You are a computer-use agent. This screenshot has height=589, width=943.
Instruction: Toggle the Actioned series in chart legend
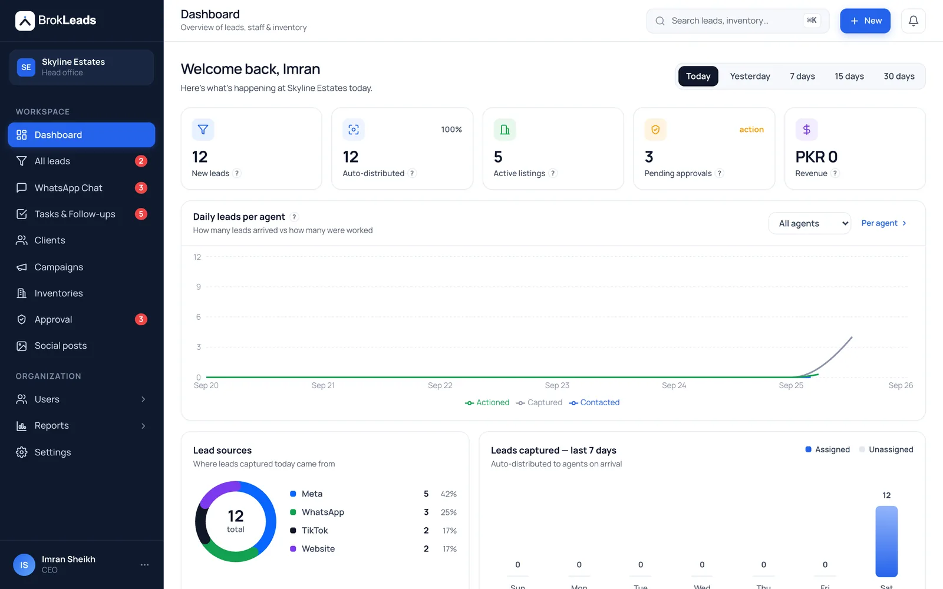tap(487, 402)
